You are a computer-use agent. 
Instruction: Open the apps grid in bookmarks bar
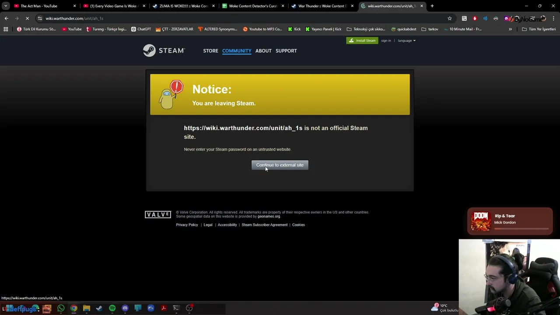(6, 29)
